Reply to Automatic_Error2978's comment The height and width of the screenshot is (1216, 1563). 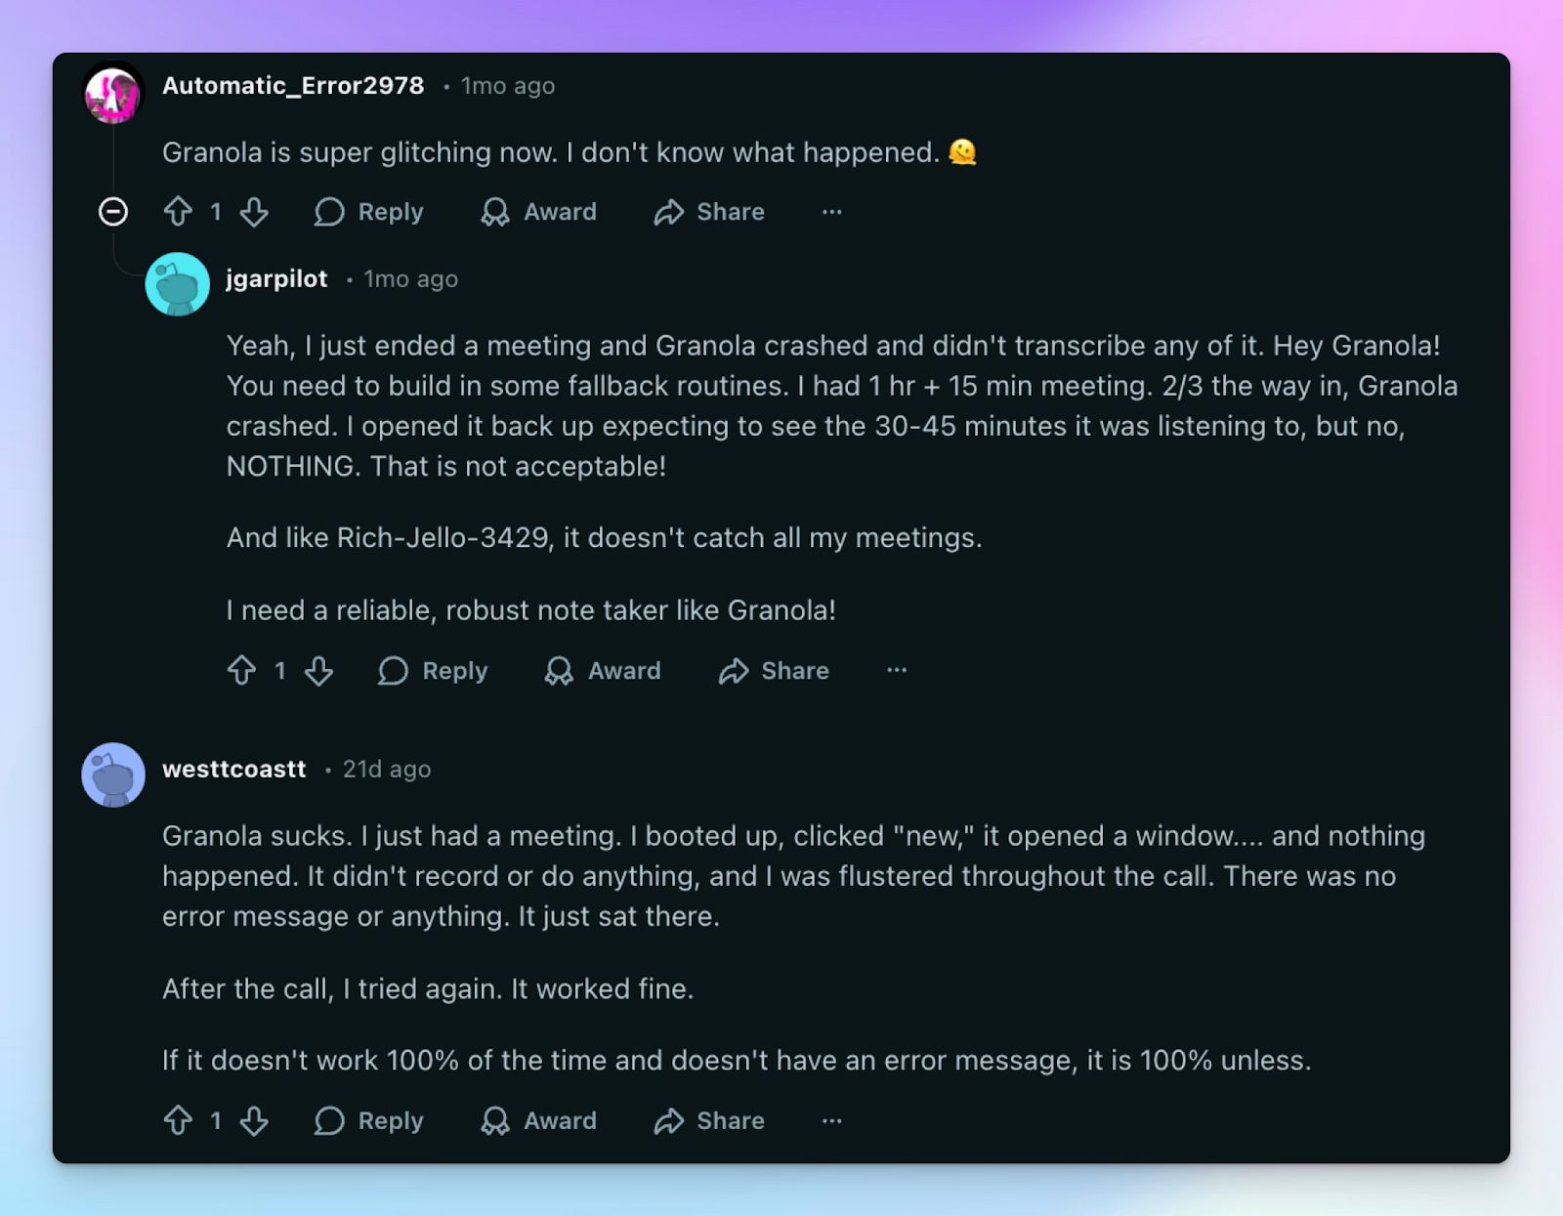point(368,212)
